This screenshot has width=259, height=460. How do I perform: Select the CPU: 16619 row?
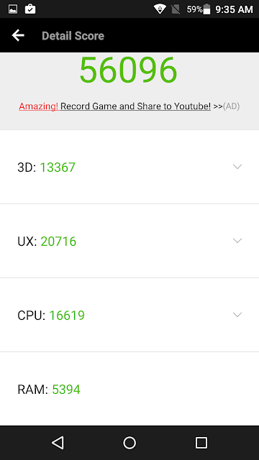[x=129, y=315]
